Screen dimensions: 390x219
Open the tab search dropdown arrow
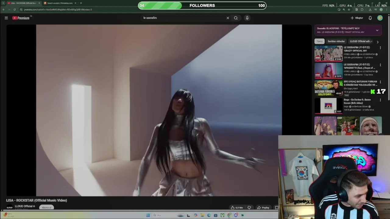[x=3, y=3]
